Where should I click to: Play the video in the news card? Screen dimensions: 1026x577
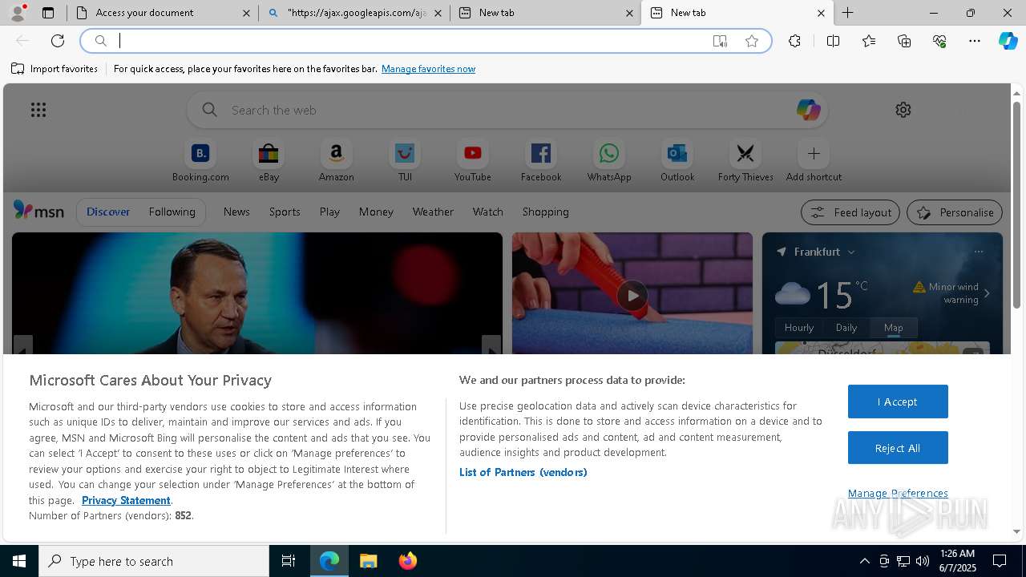[x=632, y=295]
